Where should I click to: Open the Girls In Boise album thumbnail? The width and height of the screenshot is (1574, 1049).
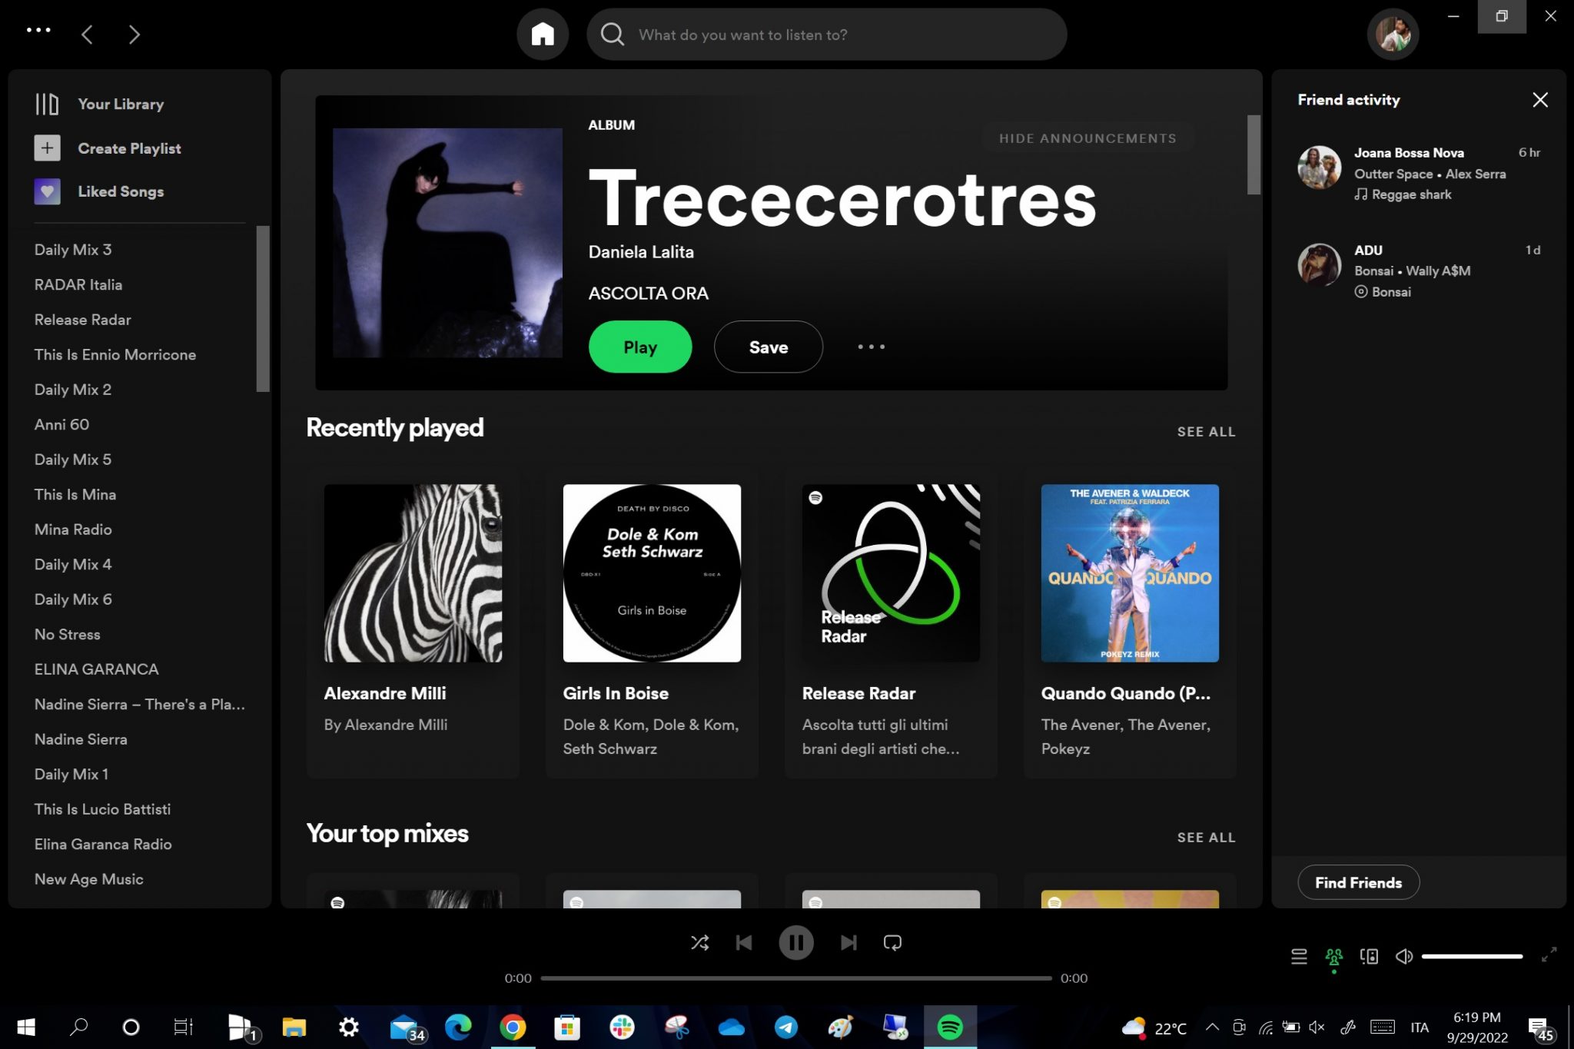point(652,572)
